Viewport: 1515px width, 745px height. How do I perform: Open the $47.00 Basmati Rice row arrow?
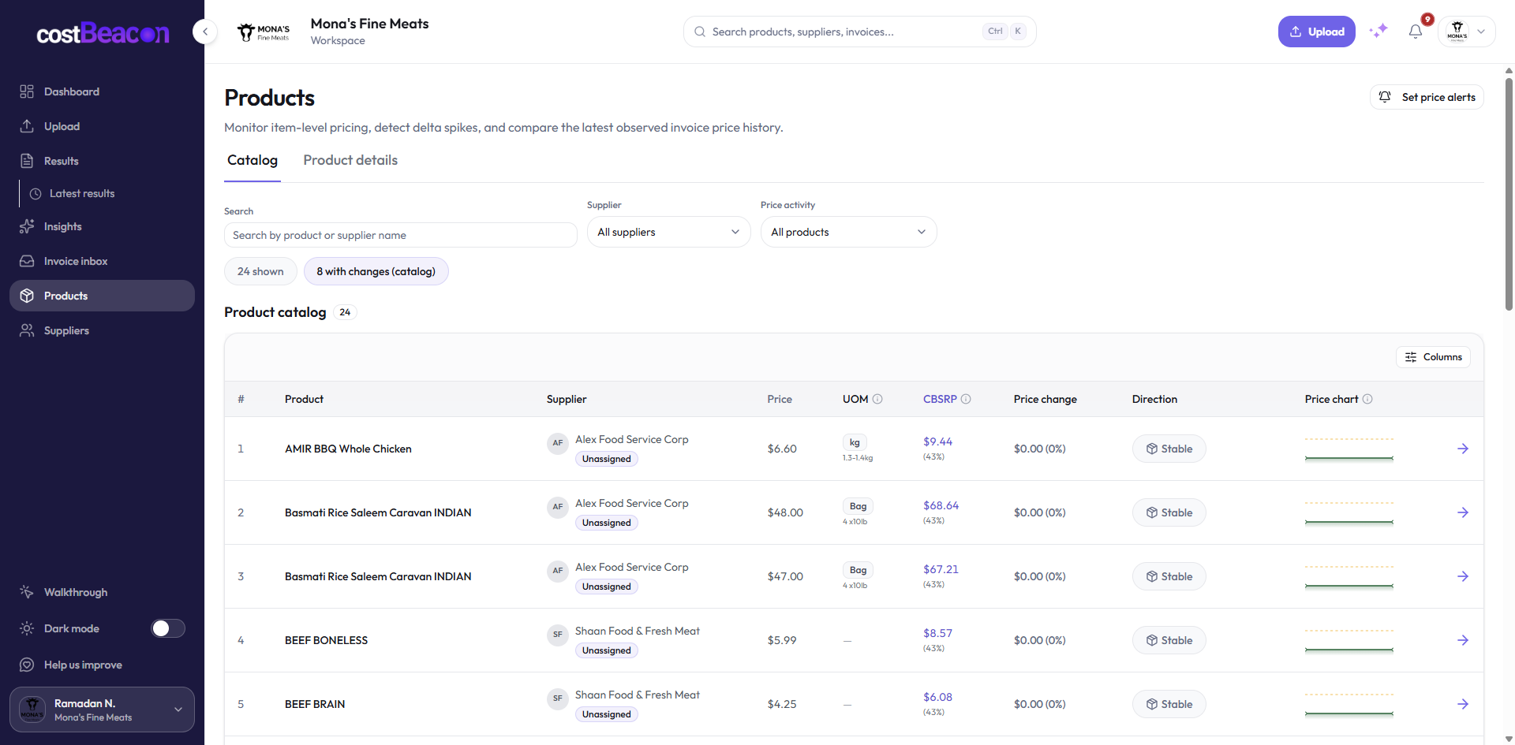(x=1462, y=576)
